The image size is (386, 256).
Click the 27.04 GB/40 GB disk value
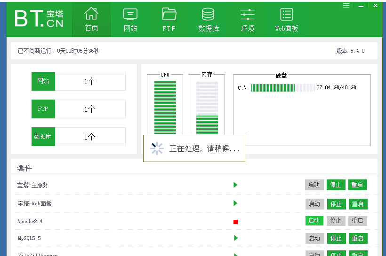coord(336,87)
